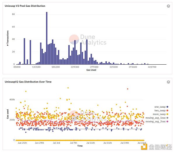Open the UniswapV2 Gas Distribution Over Time title
This screenshot has width=175, height=153.
28,82
